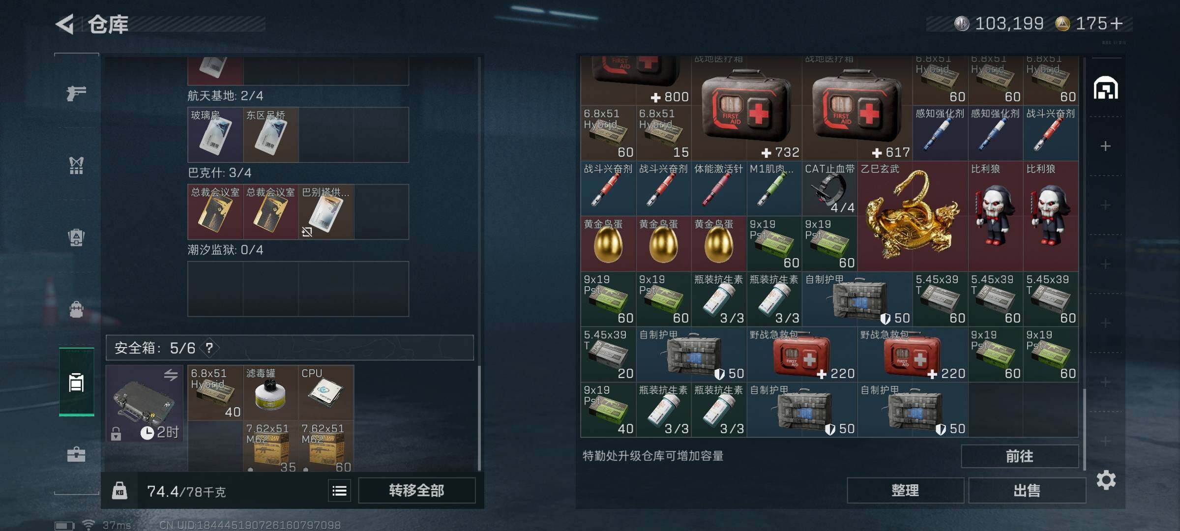Select the briefcase sidebar icon
The image size is (1180, 531).
(x=76, y=454)
